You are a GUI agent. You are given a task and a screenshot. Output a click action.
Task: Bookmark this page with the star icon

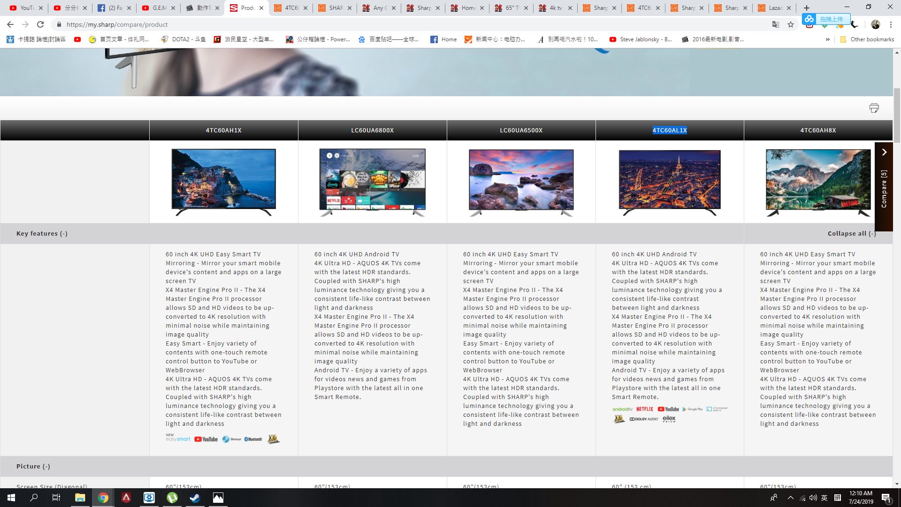coord(791,24)
